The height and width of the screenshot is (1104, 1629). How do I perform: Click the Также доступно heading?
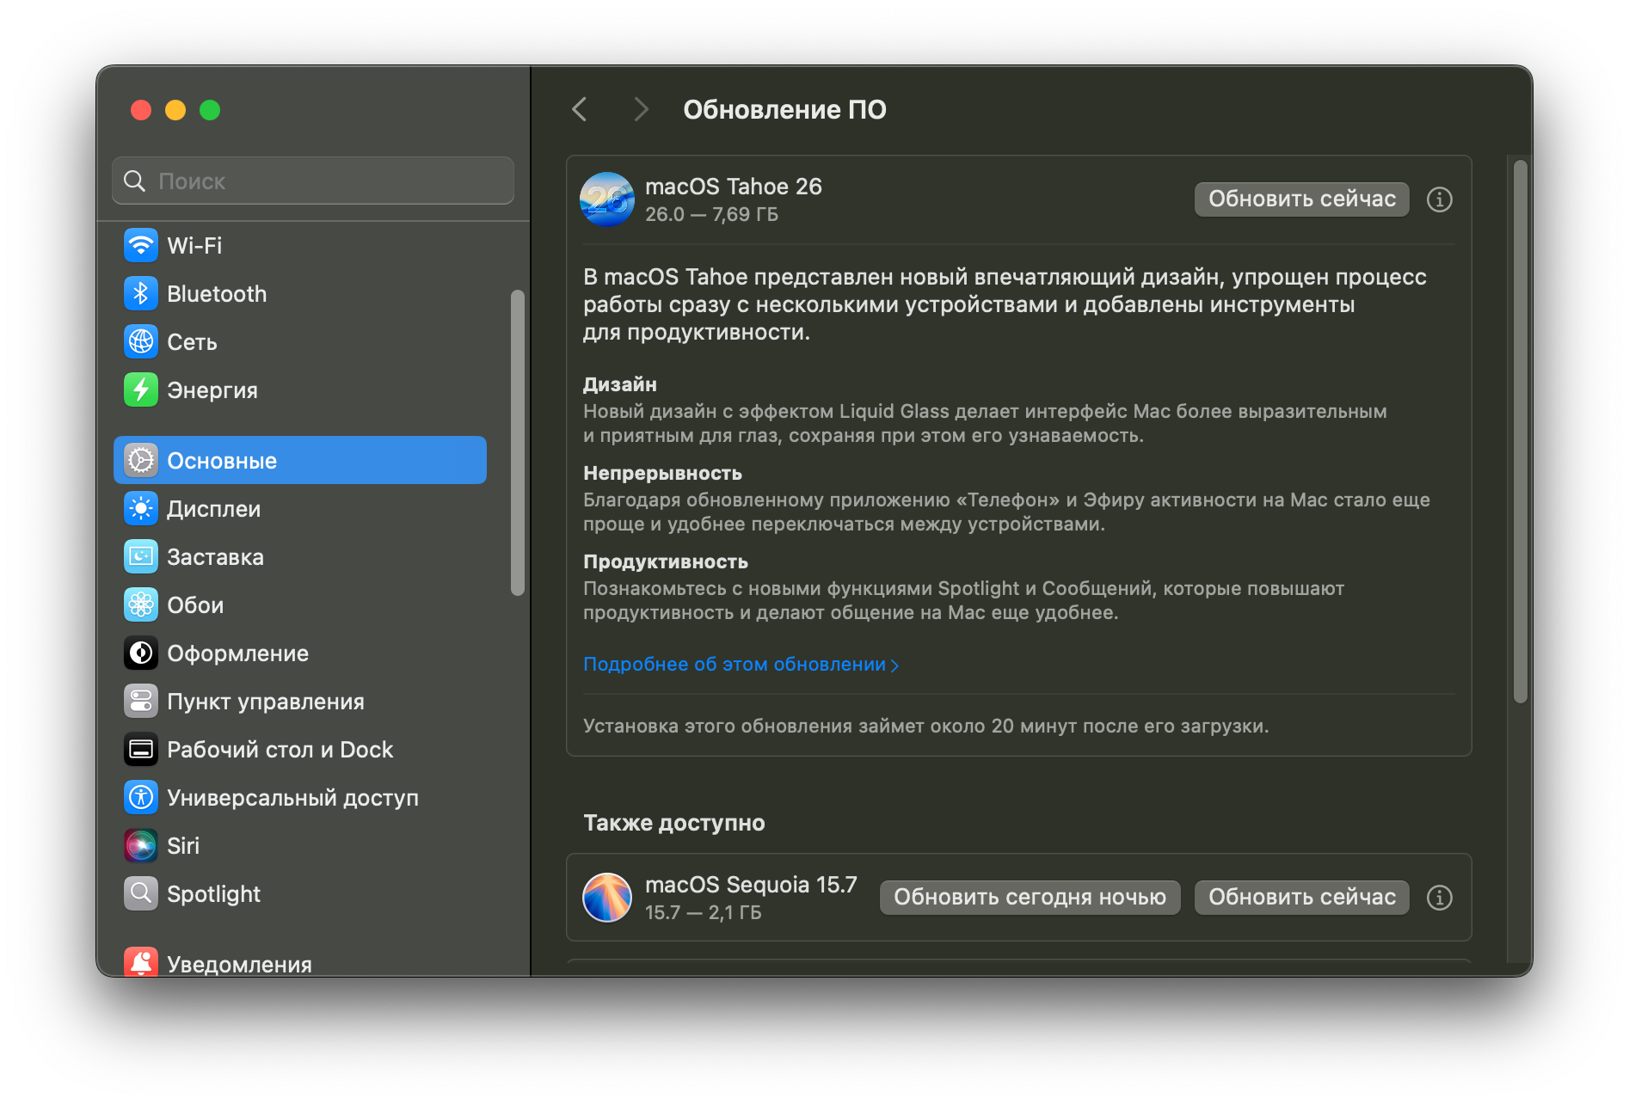click(674, 823)
